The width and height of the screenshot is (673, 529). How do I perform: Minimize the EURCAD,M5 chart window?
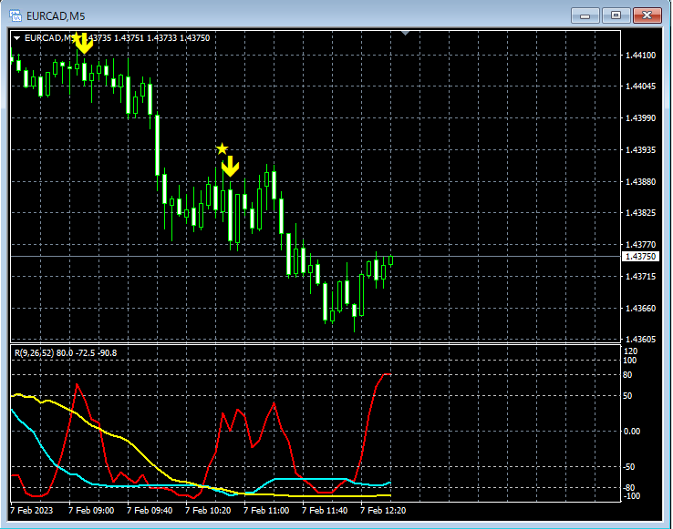585,15
